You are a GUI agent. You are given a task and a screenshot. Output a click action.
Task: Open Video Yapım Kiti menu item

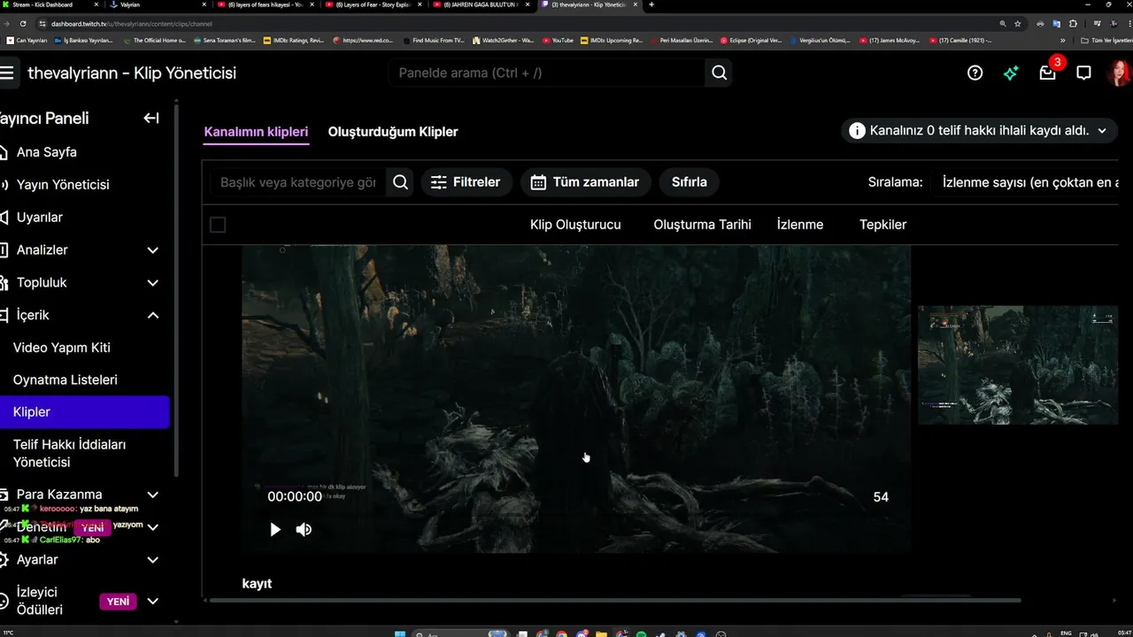(62, 348)
